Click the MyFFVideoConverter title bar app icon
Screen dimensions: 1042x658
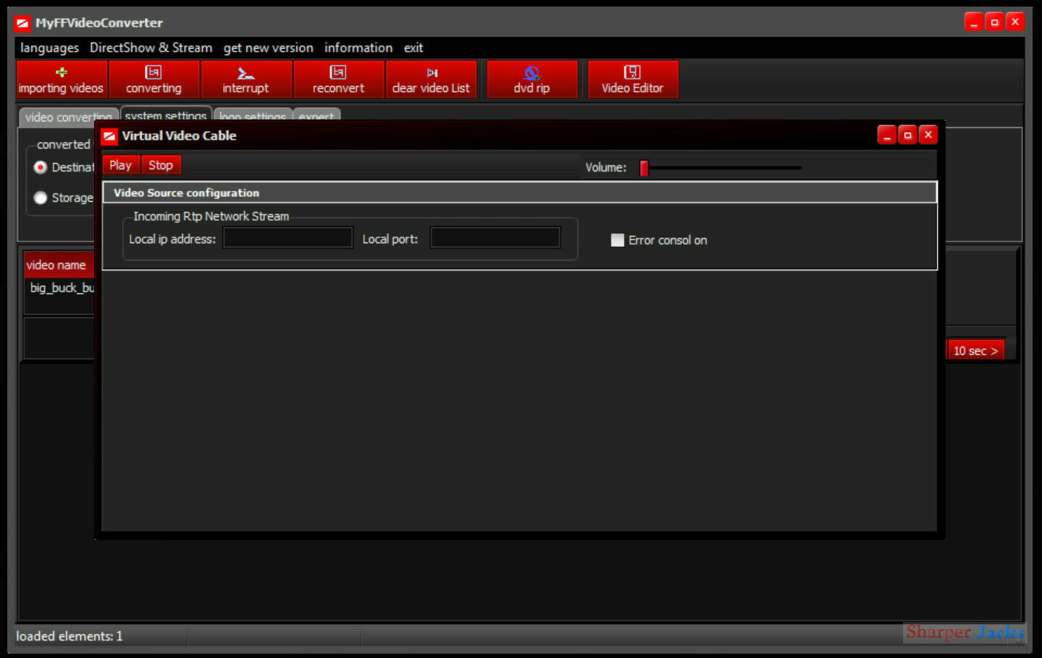tap(23, 23)
